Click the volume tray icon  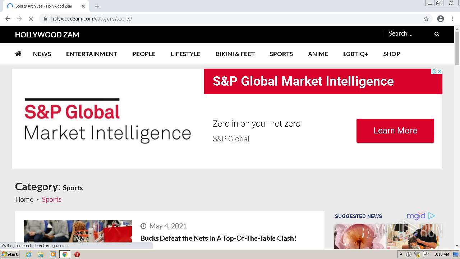pos(408,254)
